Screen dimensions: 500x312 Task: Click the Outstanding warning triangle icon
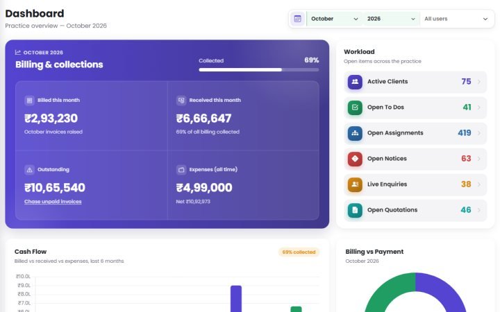click(29, 170)
